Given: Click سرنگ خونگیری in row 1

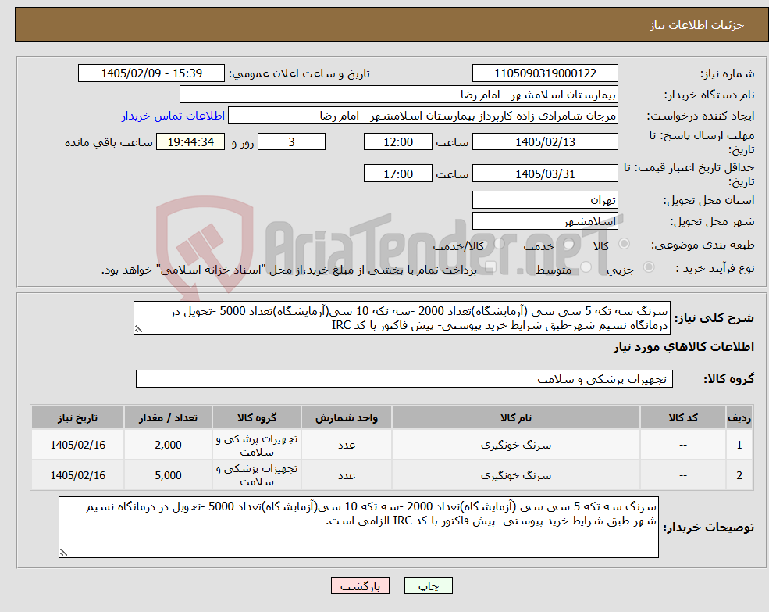Looking at the screenshot, I should (x=515, y=445).
